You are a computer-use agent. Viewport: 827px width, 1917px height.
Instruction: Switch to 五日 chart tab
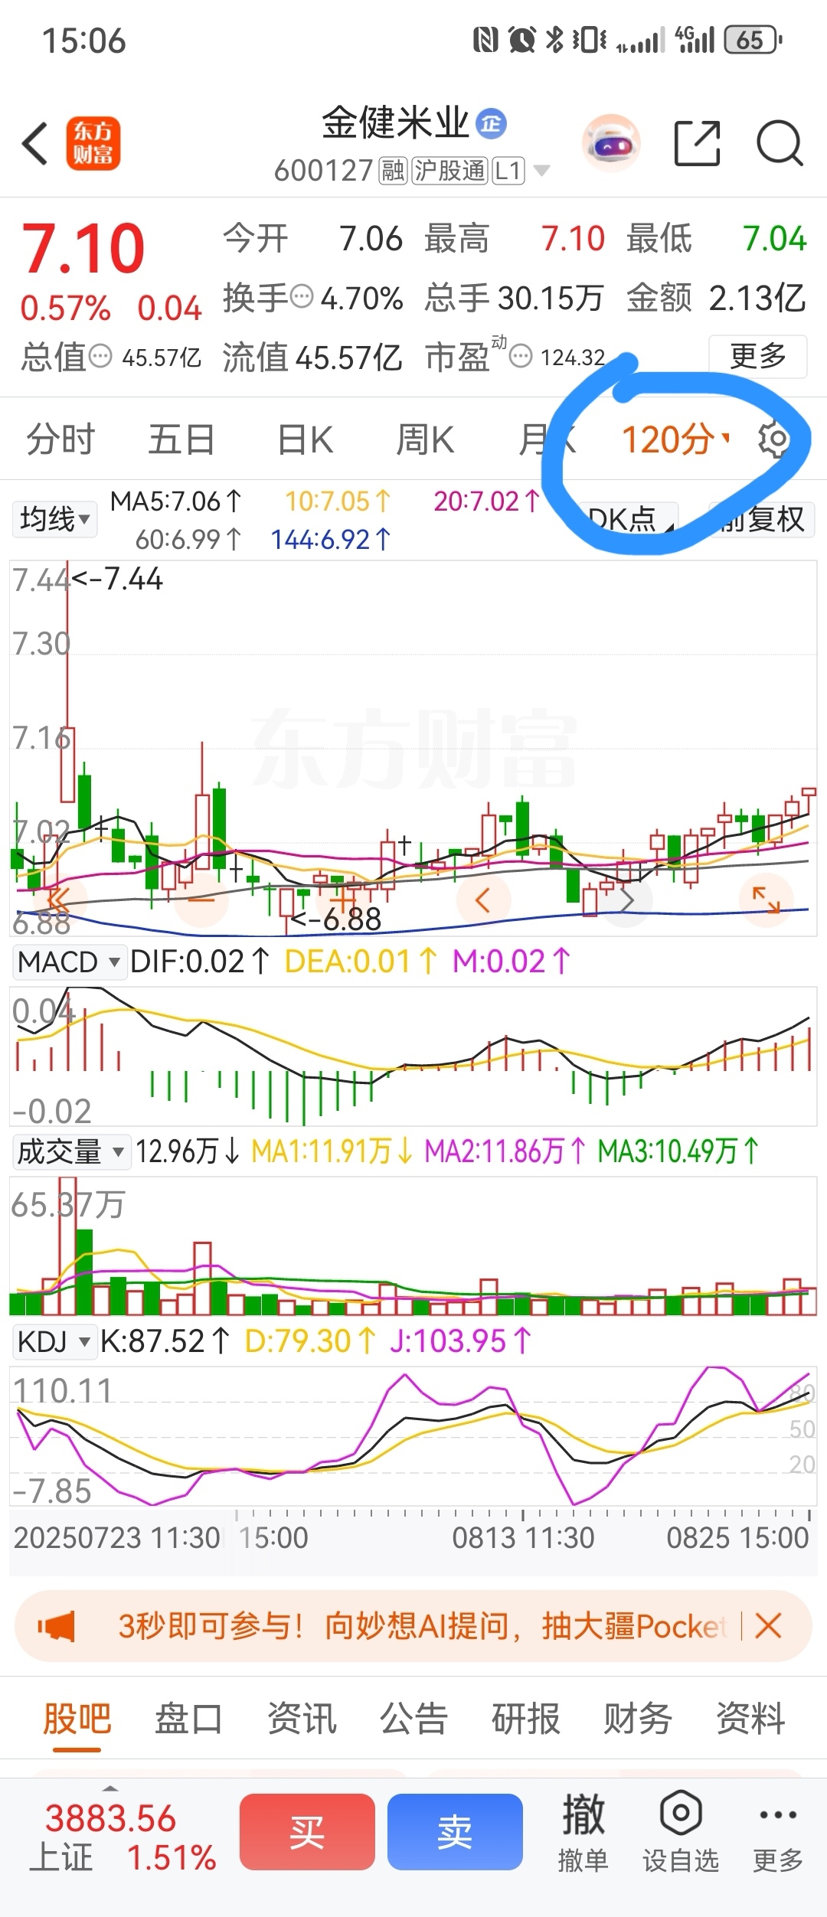(x=181, y=440)
